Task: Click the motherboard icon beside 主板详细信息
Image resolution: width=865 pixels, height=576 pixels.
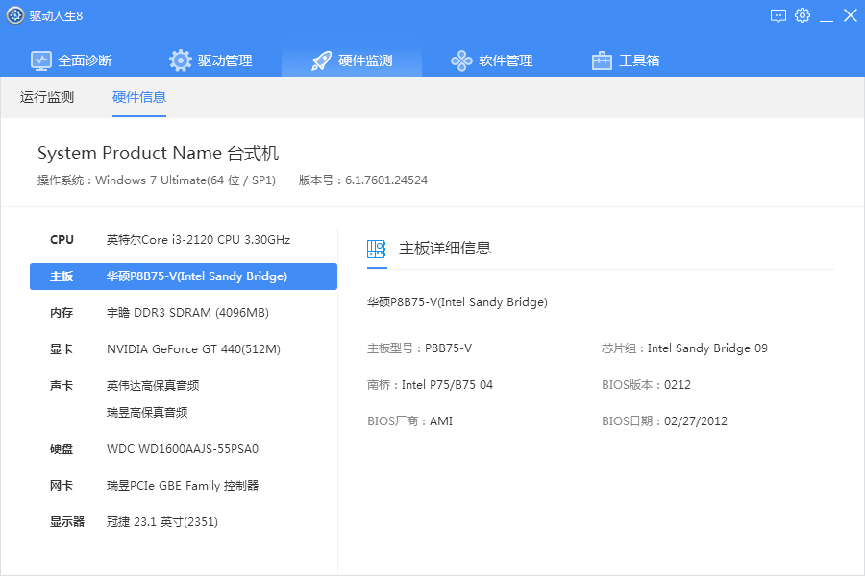Action: [376, 250]
